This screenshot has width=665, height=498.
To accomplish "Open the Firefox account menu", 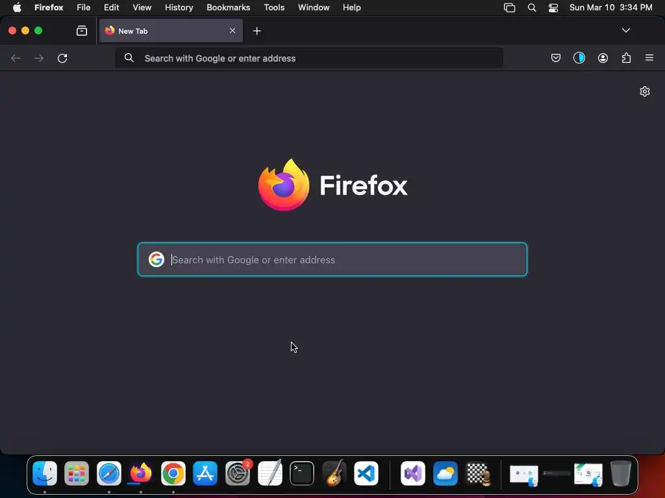I will [x=603, y=58].
